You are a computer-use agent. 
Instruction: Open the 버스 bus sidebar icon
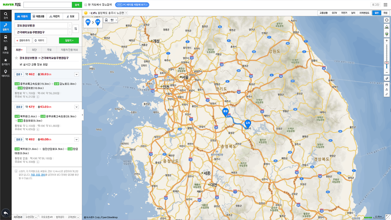[5, 38]
